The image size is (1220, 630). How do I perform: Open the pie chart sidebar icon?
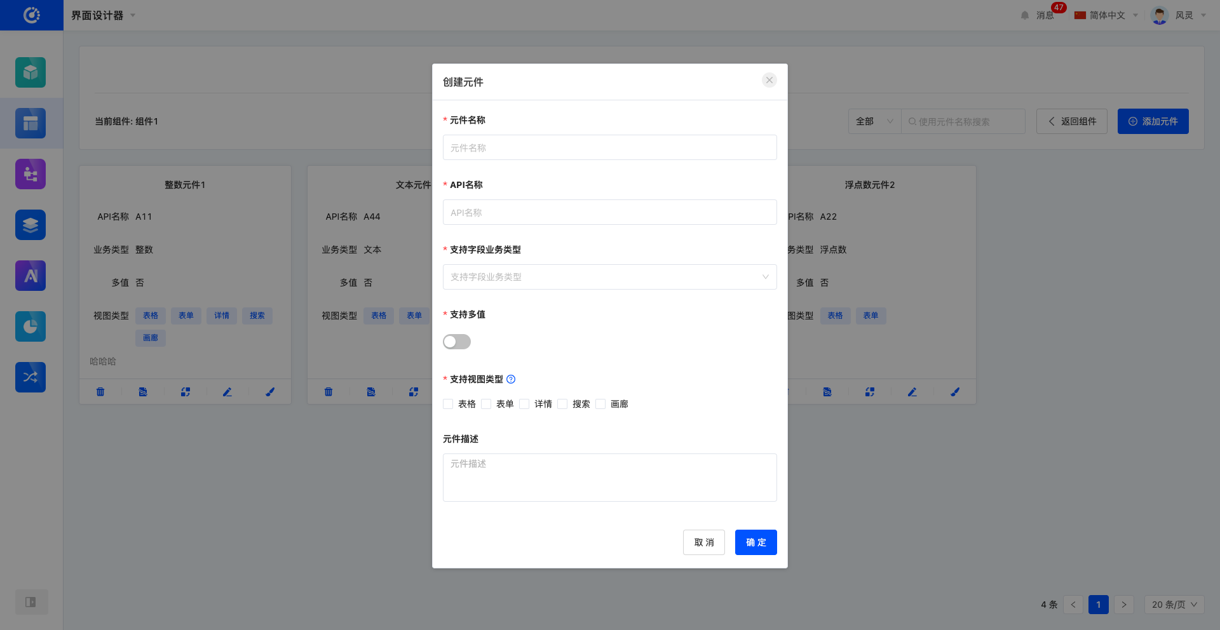pyautogui.click(x=30, y=326)
